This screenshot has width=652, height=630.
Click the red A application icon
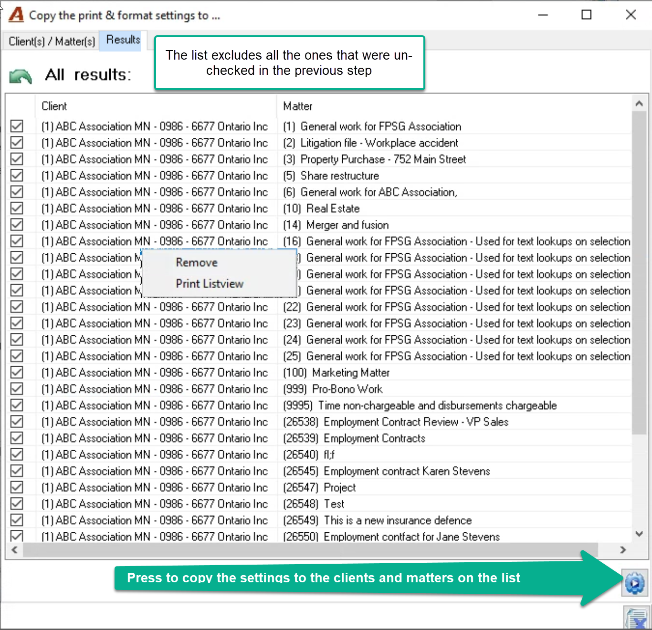pos(16,15)
